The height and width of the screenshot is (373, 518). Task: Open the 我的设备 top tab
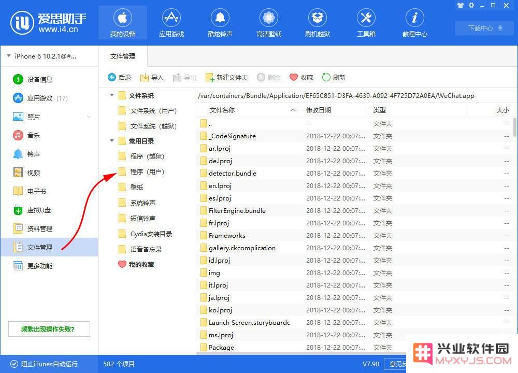(123, 23)
